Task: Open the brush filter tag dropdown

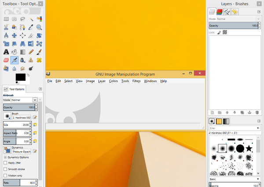Action: (258, 128)
